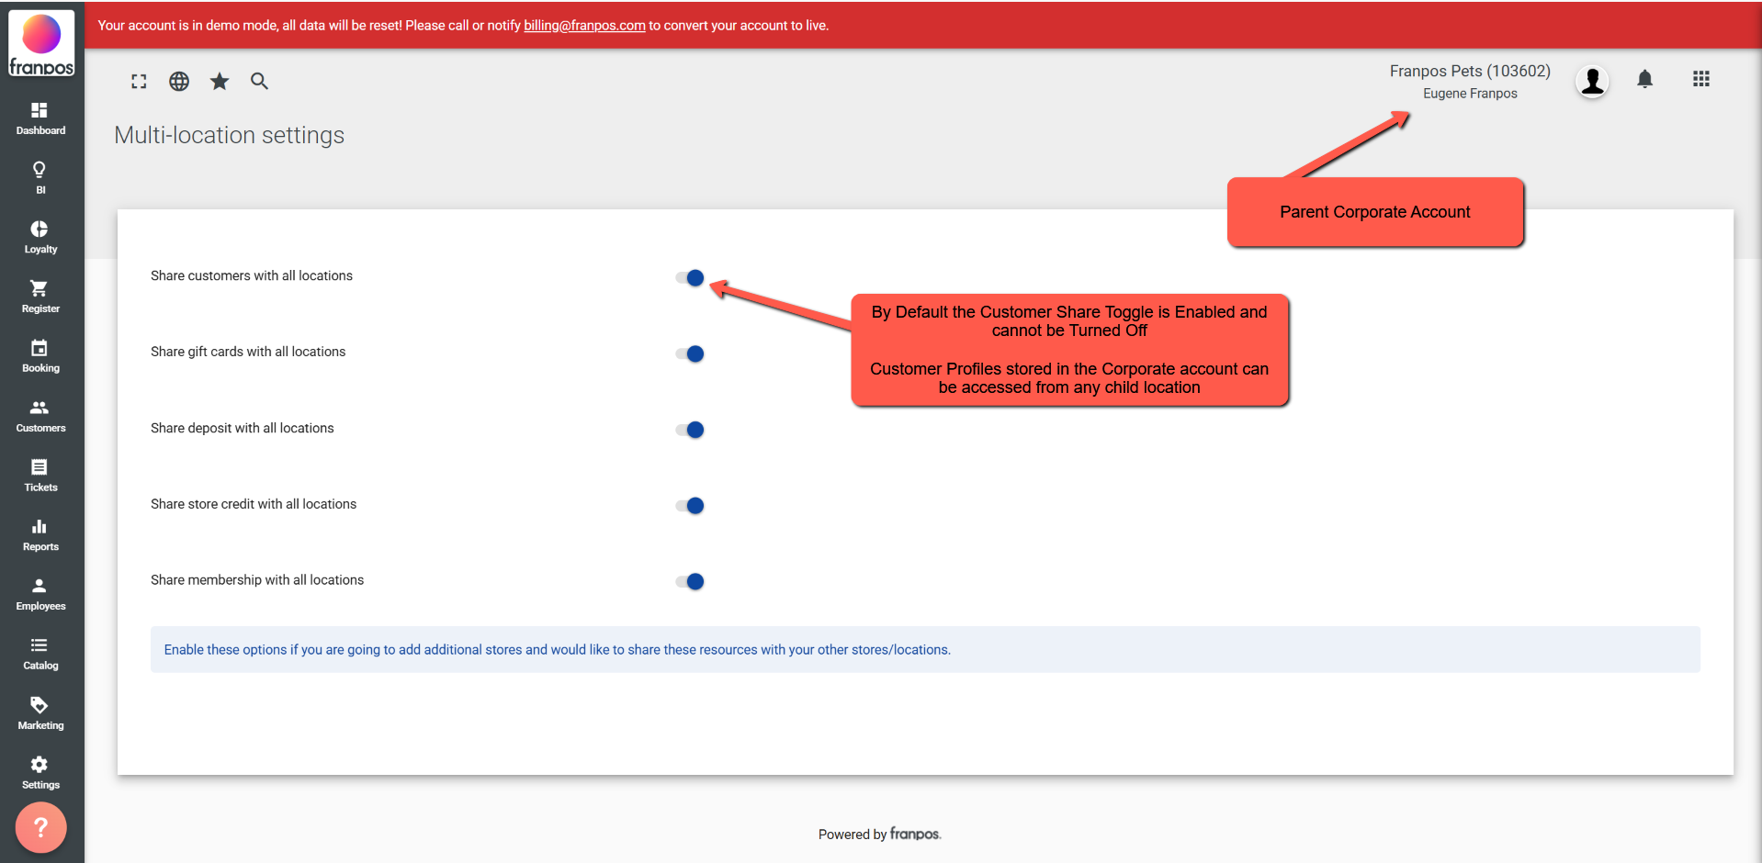The width and height of the screenshot is (1762, 863).
Task: Click the favorites star icon
Action: [x=220, y=82]
